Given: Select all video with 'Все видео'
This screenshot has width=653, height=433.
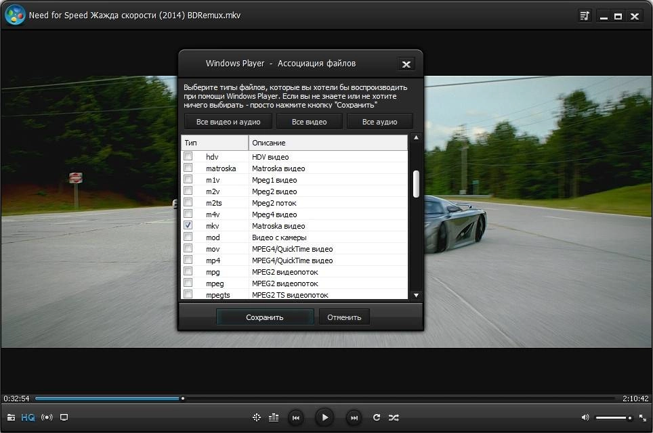Looking at the screenshot, I should point(310,122).
